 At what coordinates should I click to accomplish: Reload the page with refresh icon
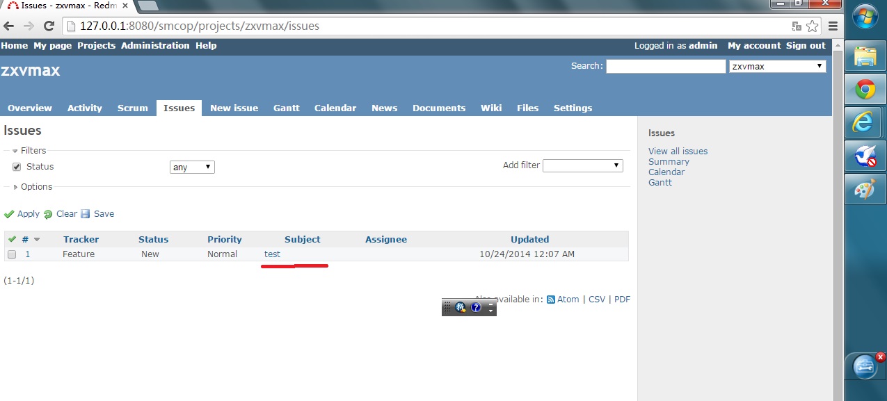49,26
